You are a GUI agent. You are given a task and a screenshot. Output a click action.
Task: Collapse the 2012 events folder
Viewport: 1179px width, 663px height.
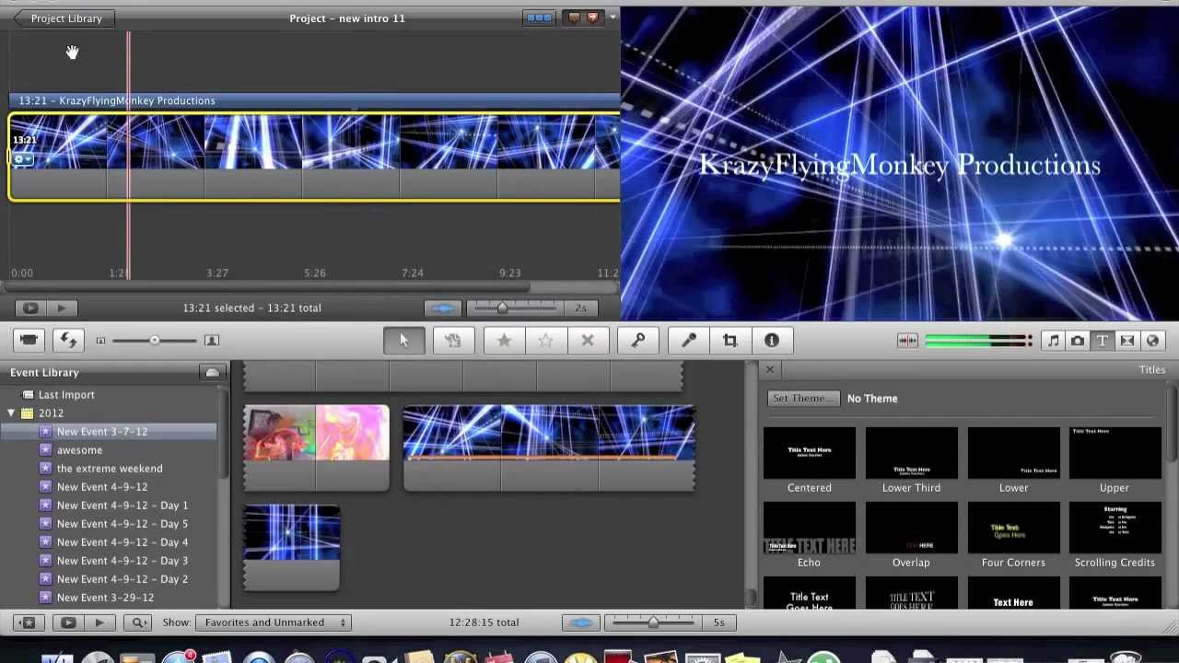11,413
